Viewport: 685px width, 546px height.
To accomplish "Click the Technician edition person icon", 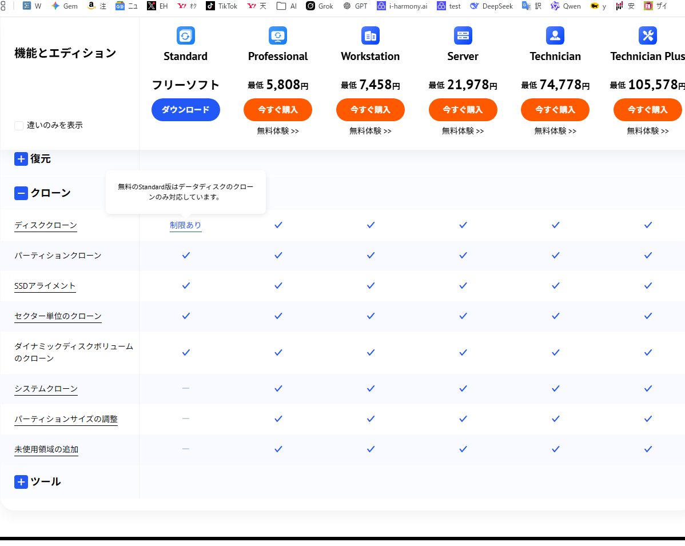I will click(x=555, y=35).
